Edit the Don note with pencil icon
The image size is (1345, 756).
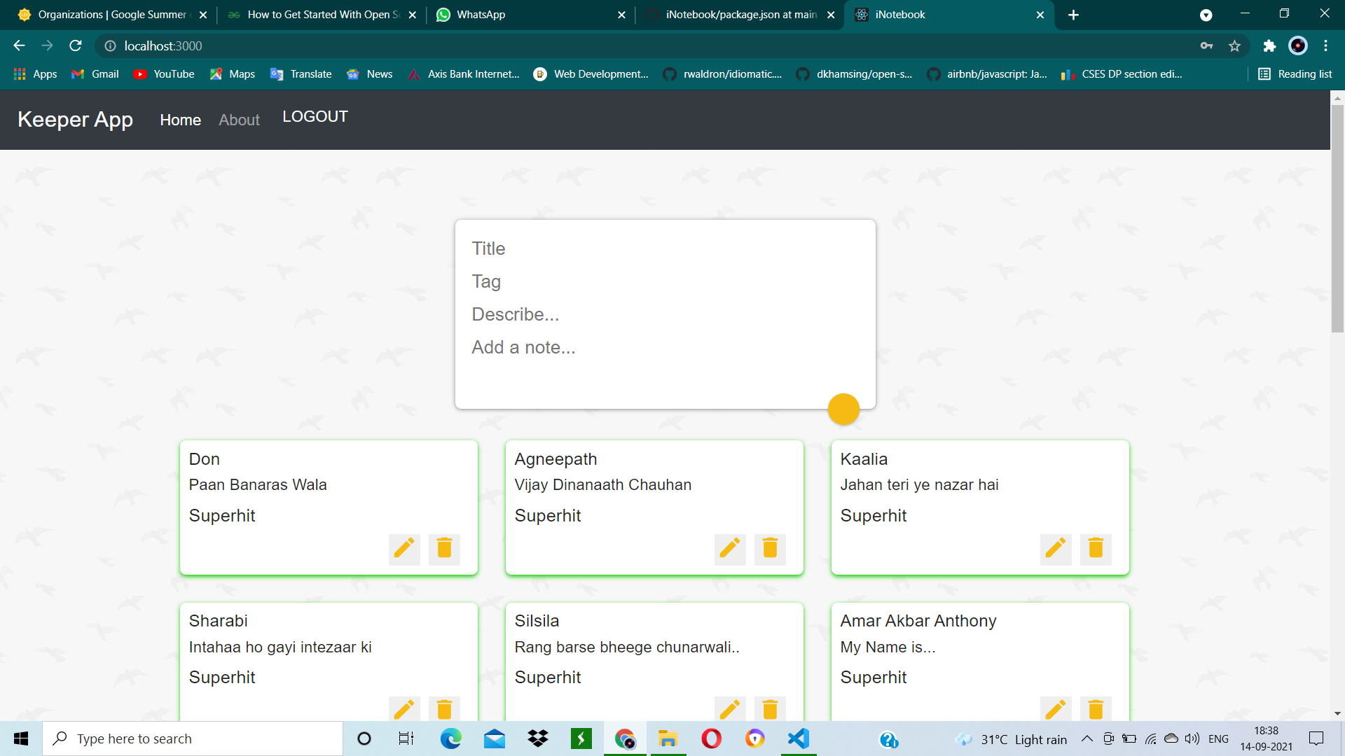point(404,548)
